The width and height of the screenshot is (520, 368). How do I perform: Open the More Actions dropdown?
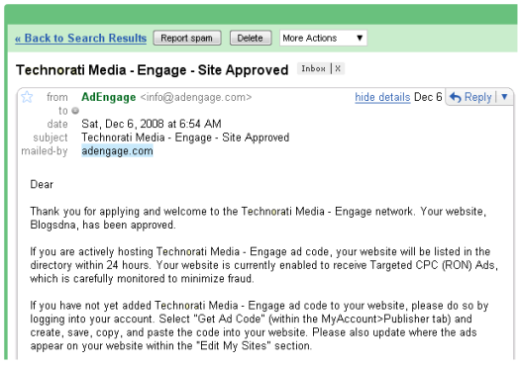point(323,39)
